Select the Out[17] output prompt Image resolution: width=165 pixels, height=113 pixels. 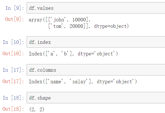(13, 82)
